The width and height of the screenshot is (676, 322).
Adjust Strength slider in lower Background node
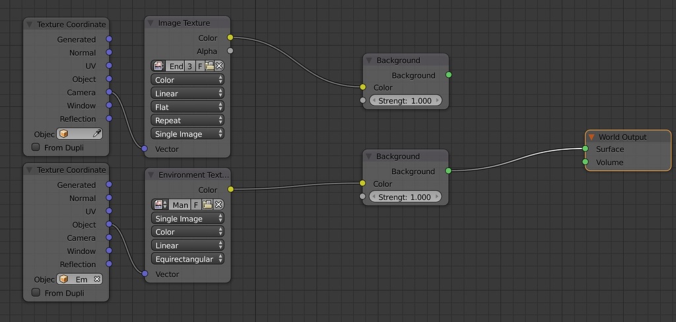pos(406,197)
